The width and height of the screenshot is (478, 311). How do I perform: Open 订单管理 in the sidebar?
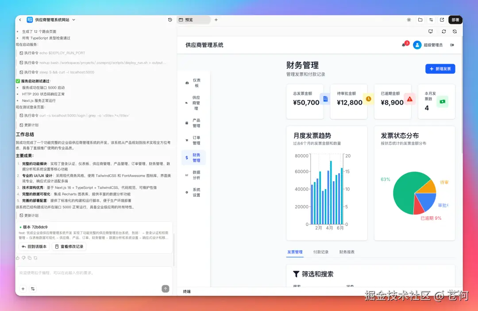pos(193,140)
